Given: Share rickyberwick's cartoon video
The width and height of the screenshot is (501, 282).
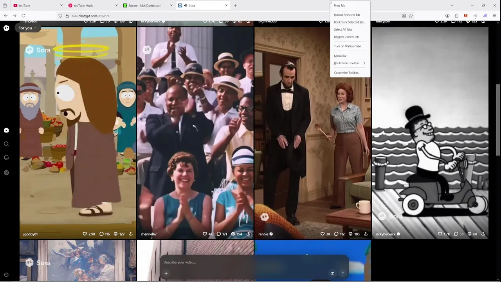Looking at the screenshot, I should 483,234.
